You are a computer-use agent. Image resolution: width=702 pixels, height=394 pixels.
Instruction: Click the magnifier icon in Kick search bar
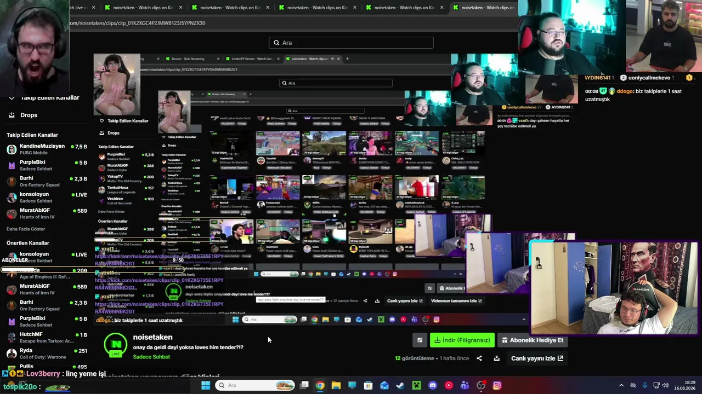pyautogui.click(x=276, y=43)
